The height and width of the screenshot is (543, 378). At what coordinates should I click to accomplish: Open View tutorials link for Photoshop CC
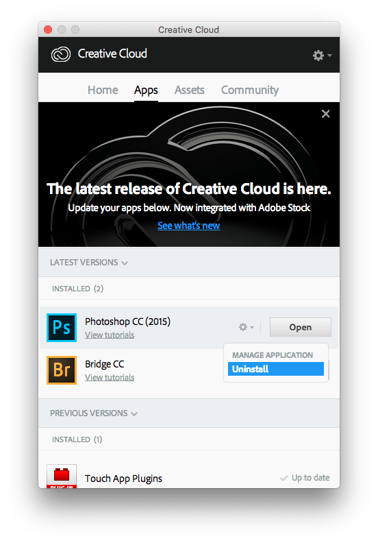click(110, 335)
